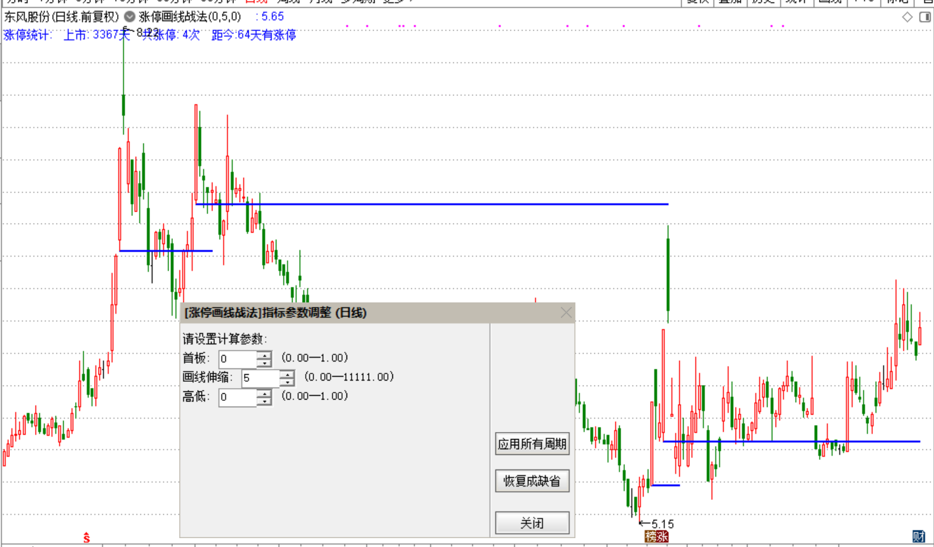Select the 高低 input field
Image resolution: width=934 pixels, height=547 pixels.
238,397
